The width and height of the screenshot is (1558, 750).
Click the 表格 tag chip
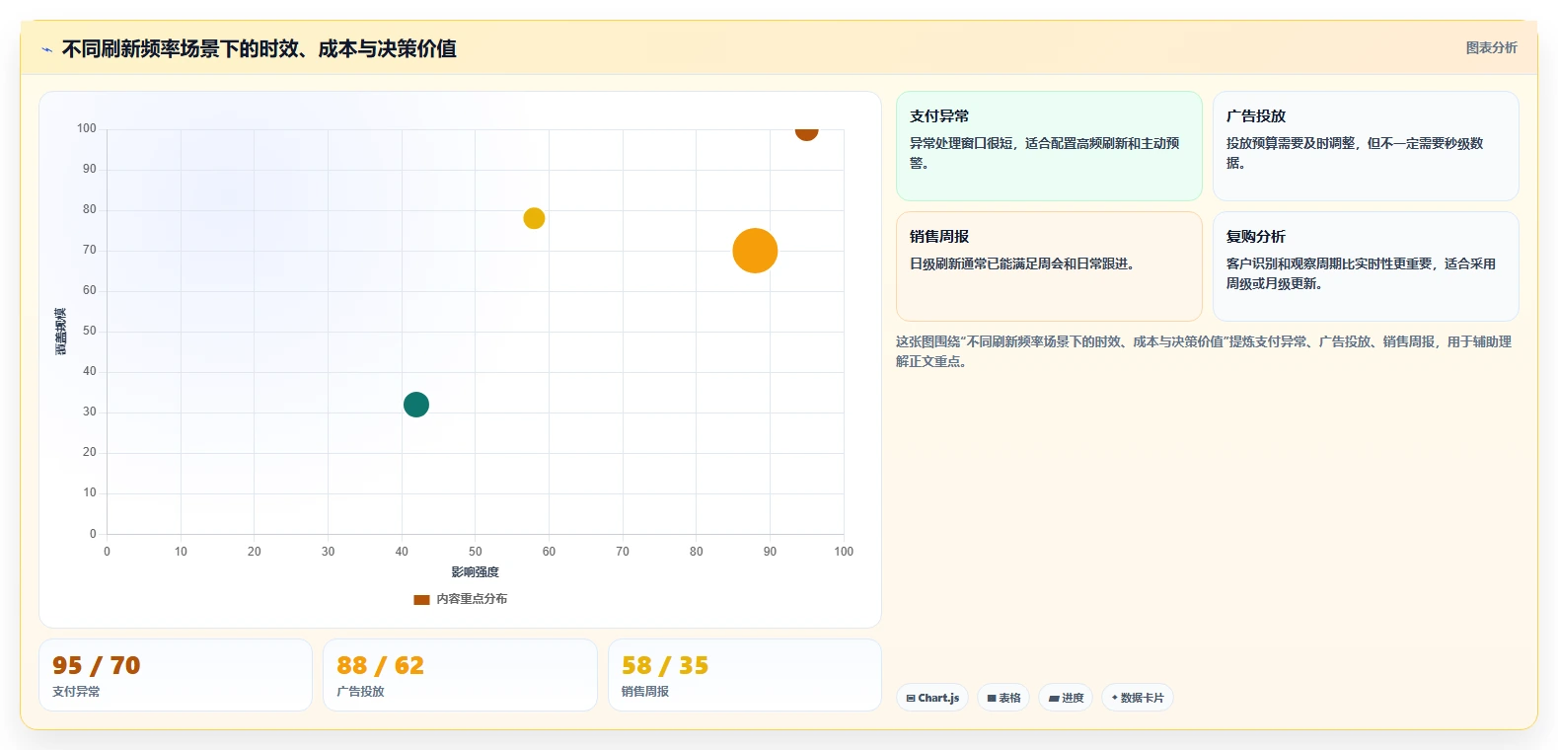click(1003, 698)
